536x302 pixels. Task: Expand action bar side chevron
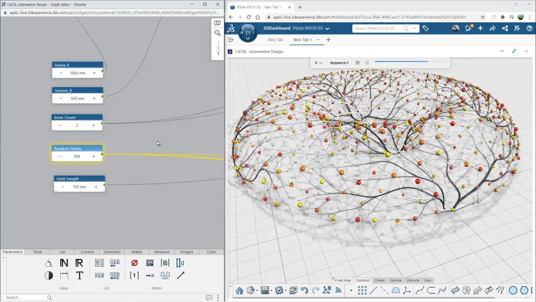click(x=231, y=286)
